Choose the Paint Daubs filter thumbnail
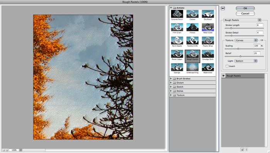This screenshot has height=153, width=270. coord(177,40)
